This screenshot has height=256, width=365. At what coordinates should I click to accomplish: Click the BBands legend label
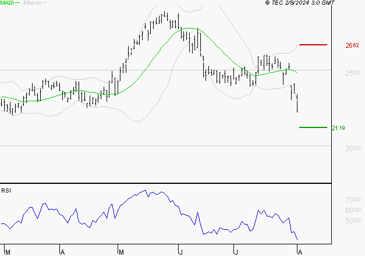pos(33,3)
